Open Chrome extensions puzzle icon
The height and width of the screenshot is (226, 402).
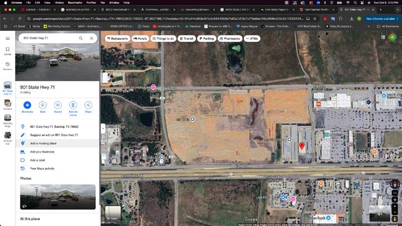pyautogui.click(x=341, y=19)
